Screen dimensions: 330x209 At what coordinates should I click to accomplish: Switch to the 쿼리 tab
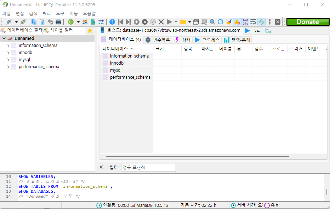(x=253, y=31)
